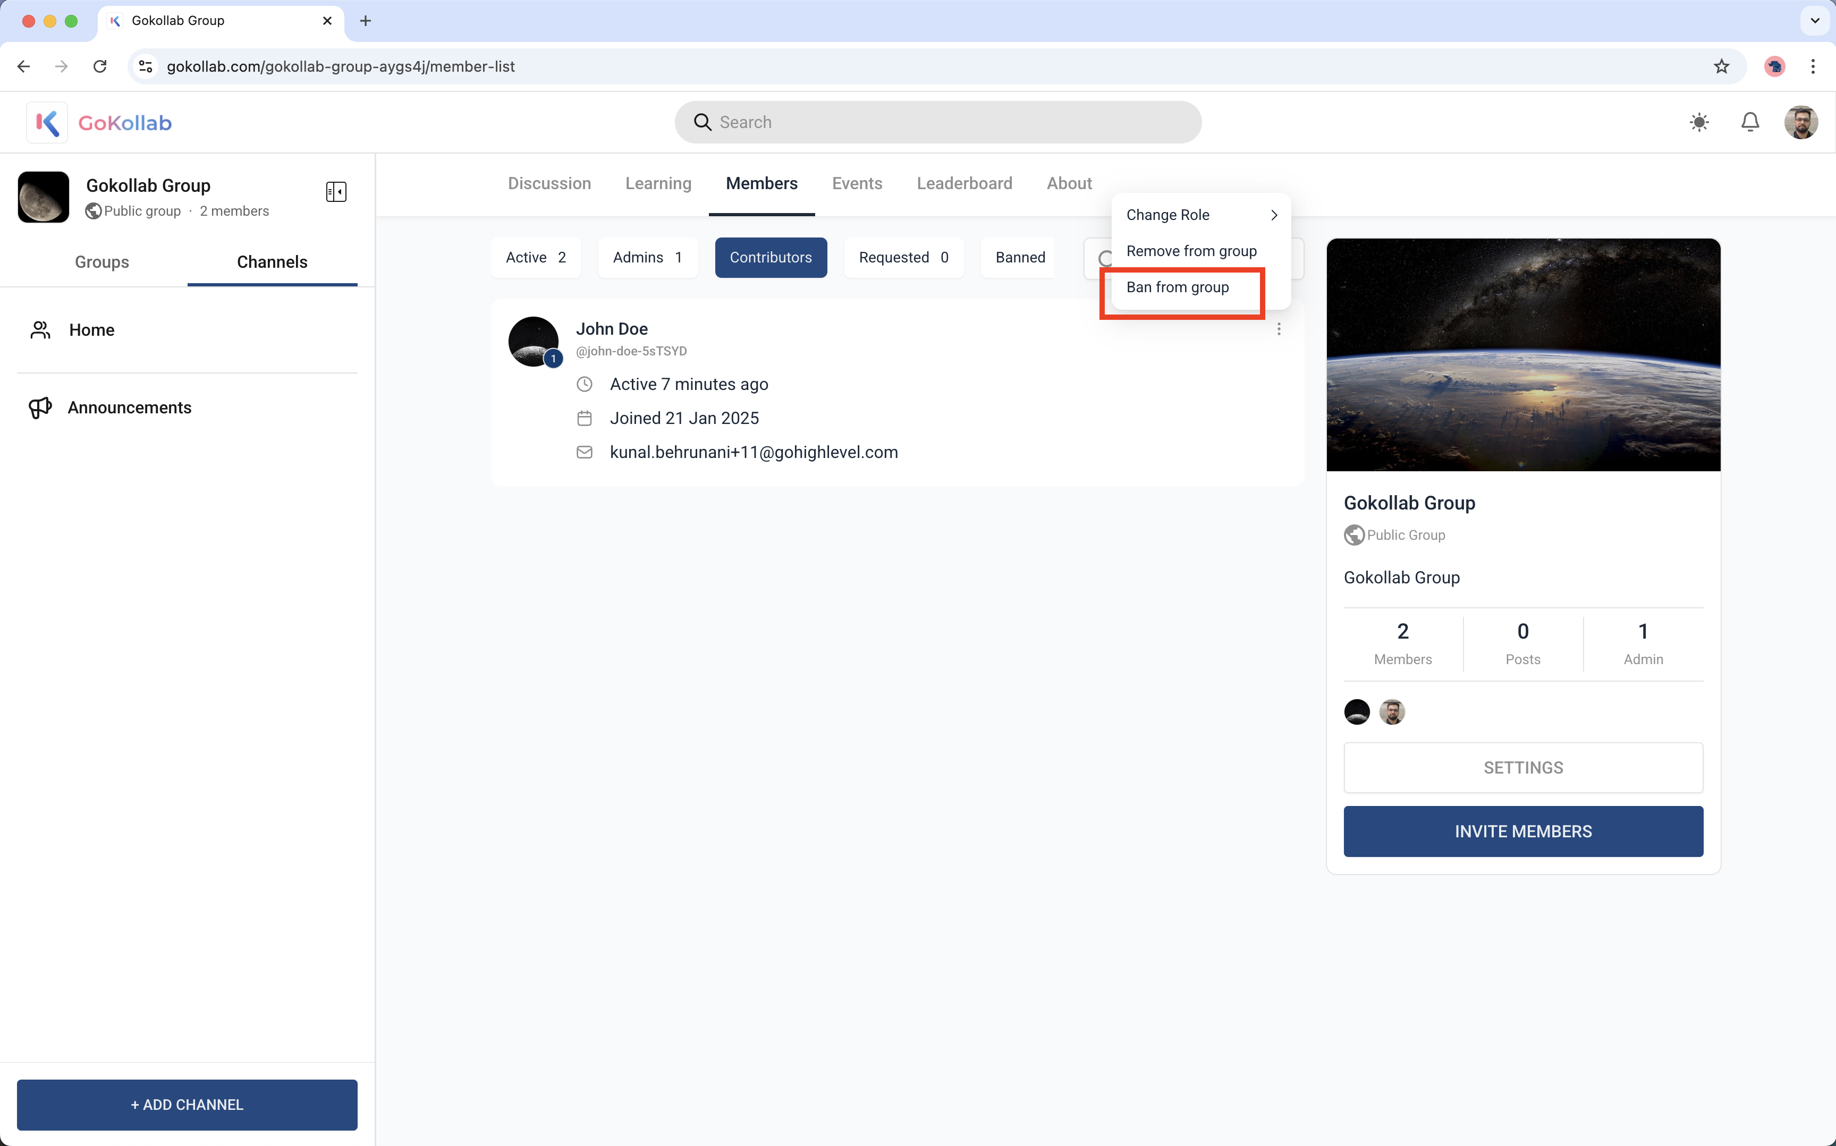Click the user profile avatar in header
Viewport: 1836px width, 1146px height.
1800,122
